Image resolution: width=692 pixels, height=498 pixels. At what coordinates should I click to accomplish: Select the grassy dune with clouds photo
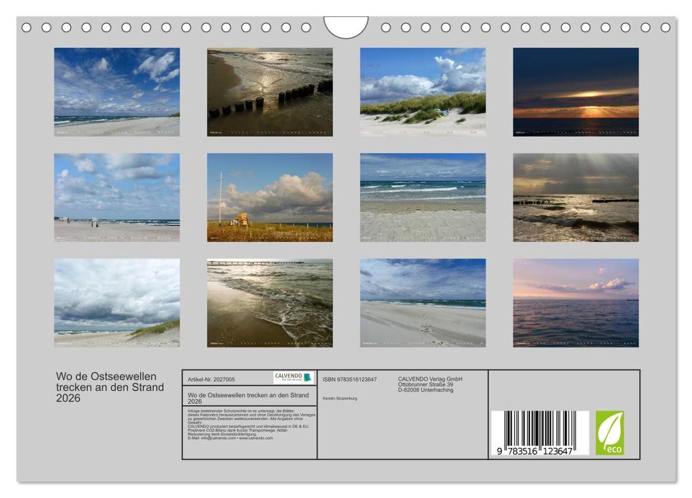[423, 92]
